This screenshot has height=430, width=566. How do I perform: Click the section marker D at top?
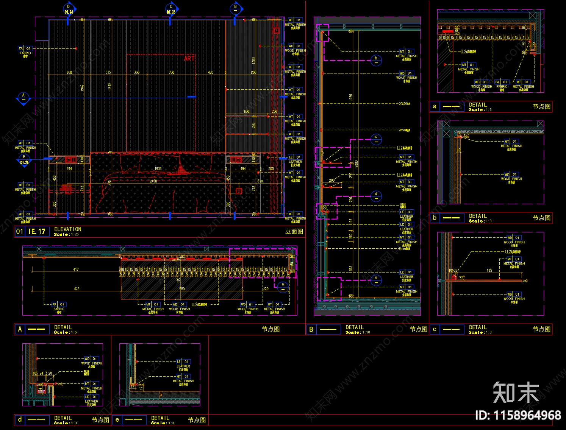(69, 9)
